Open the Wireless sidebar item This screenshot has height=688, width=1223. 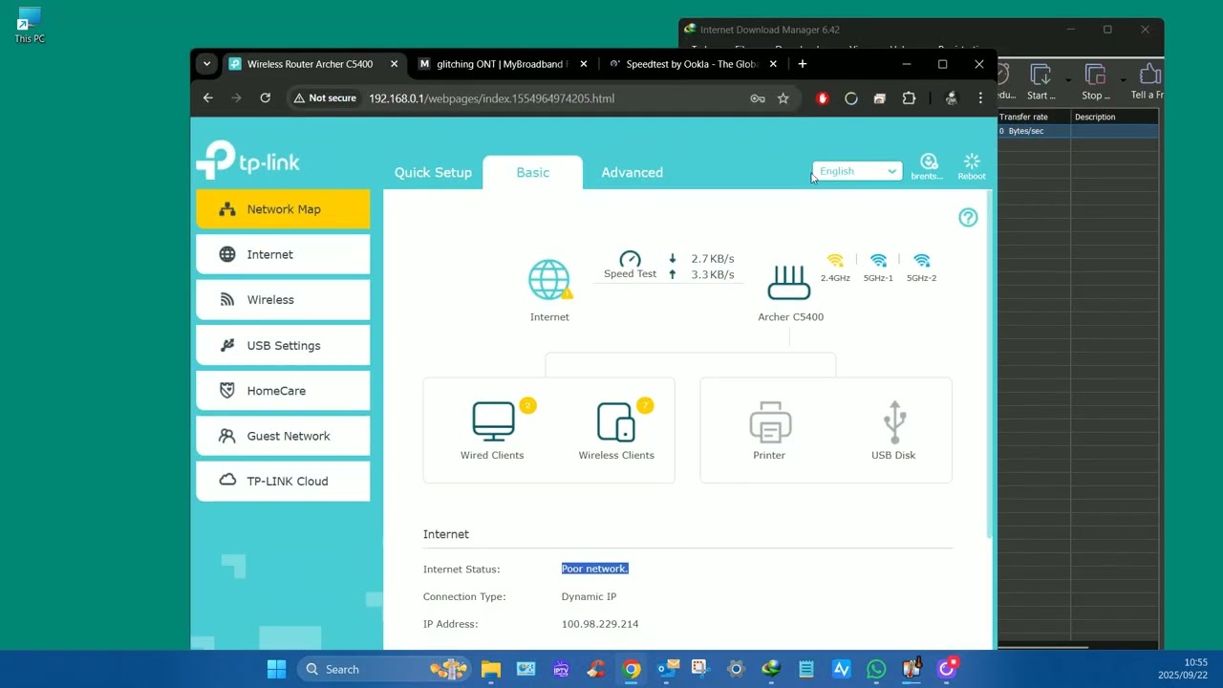point(283,300)
